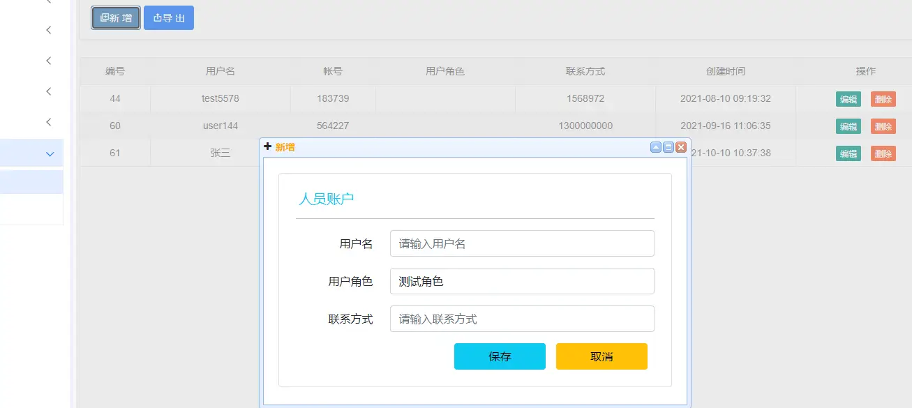Select the highlighted sidebar submenu item
This screenshot has height=408, width=912.
pos(31,182)
